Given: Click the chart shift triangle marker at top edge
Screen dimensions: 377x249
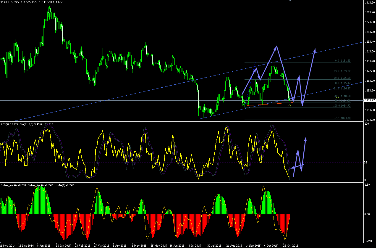Looking at the screenshot, I should pyautogui.click(x=290, y=1).
